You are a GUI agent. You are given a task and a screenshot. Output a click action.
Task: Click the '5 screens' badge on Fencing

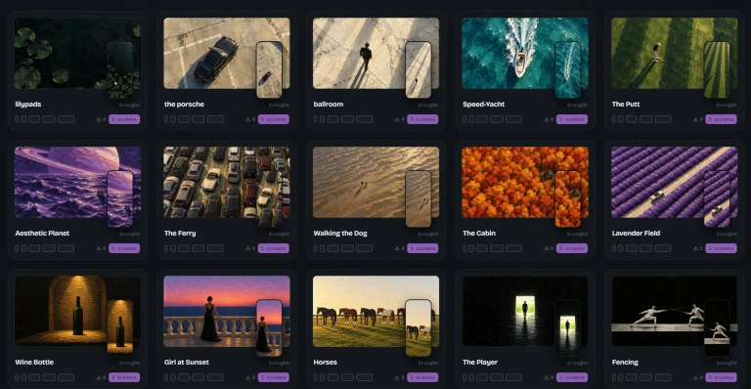(x=721, y=377)
